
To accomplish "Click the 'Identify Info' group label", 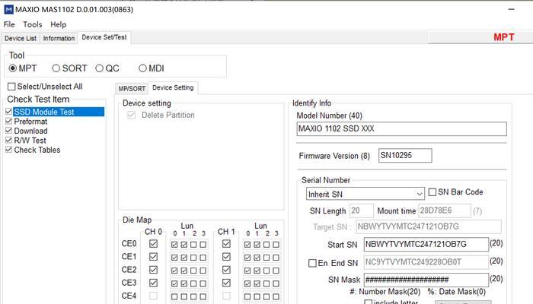I will click(311, 103).
